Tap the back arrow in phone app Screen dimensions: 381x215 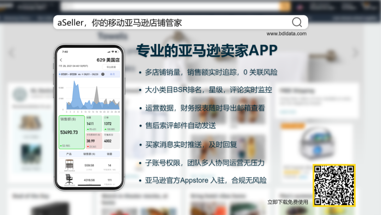coord(61,60)
